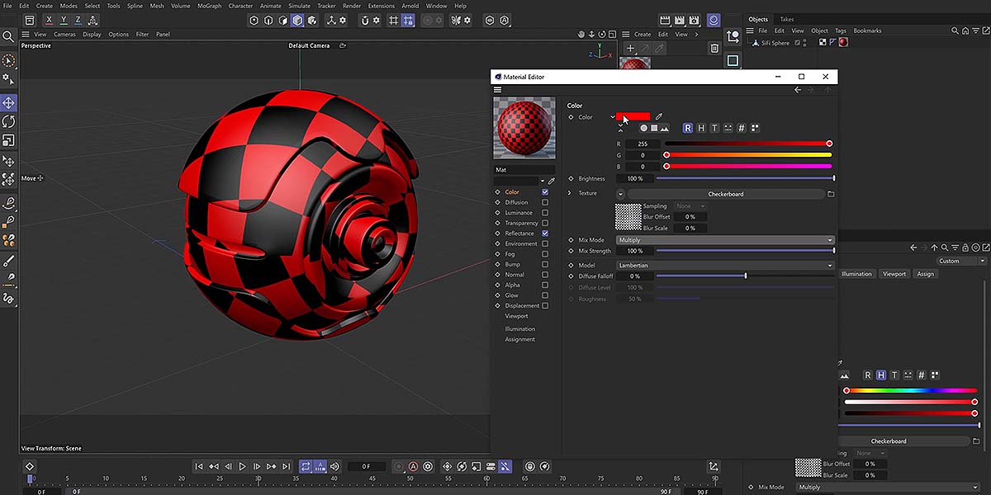The height and width of the screenshot is (495, 991).
Task: Select the Rotate tool in left toolbar
Action: pyautogui.click(x=8, y=122)
